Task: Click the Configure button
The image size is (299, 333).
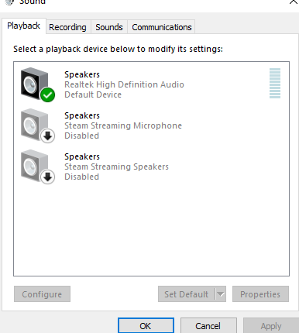Action: point(42,294)
